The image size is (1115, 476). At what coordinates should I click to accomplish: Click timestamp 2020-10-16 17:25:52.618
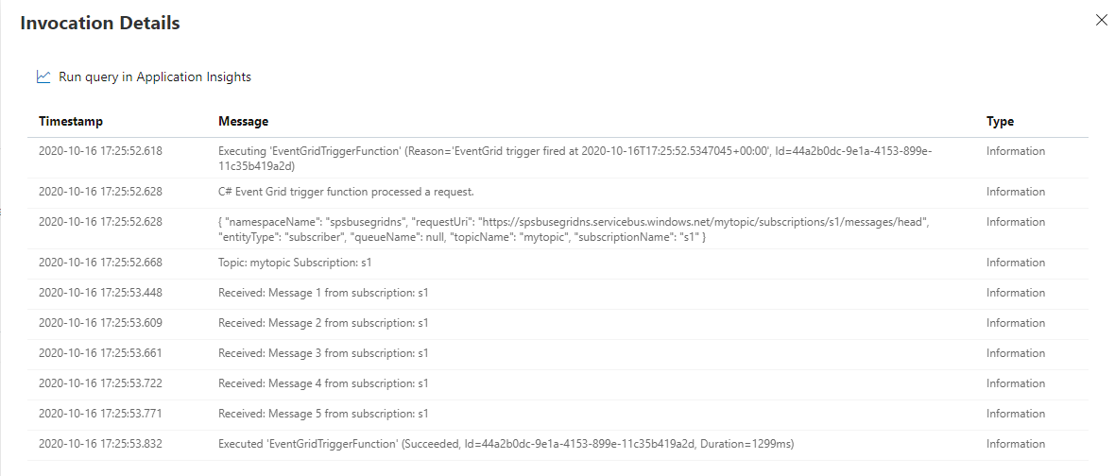tap(100, 151)
